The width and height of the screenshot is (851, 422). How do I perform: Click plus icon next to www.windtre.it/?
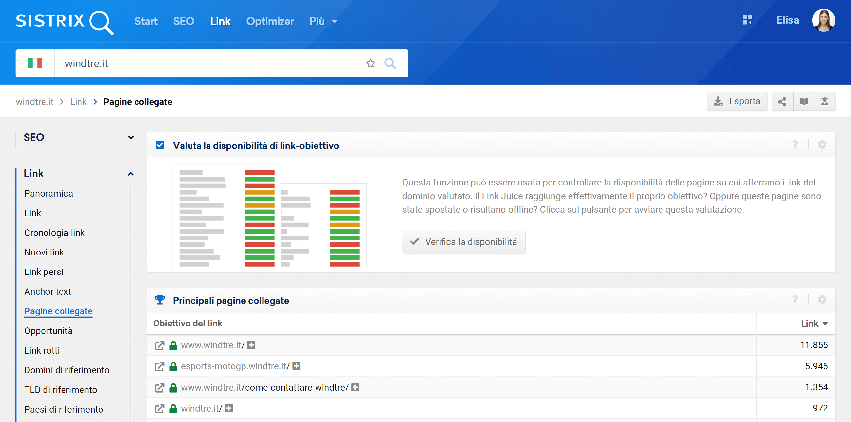251,345
